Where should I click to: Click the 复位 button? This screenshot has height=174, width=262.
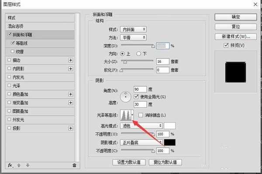[x=236, y=27]
